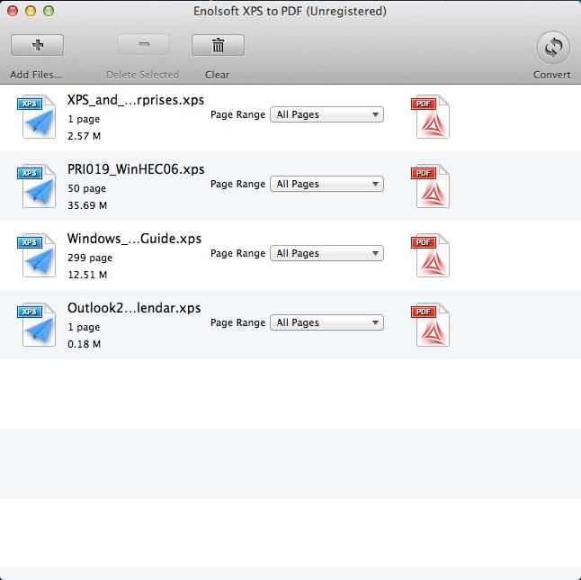
Task: Zoom window with green button
Action: click(49, 11)
